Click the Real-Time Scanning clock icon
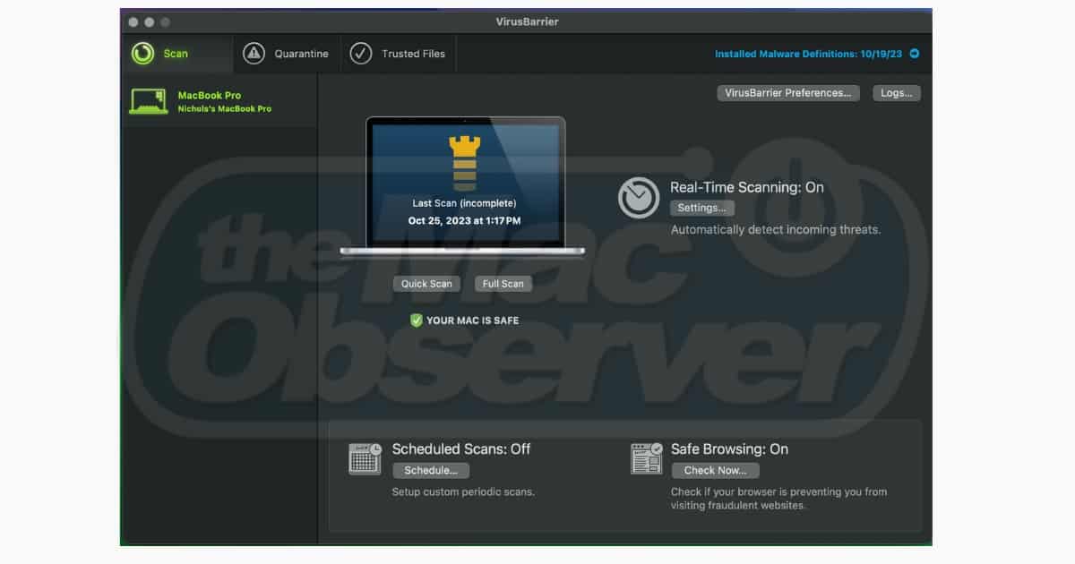The width and height of the screenshot is (1075, 564). (x=639, y=198)
